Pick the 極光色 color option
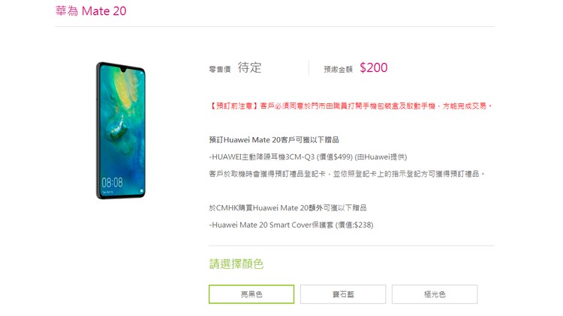The image size is (563, 316). click(x=435, y=294)
